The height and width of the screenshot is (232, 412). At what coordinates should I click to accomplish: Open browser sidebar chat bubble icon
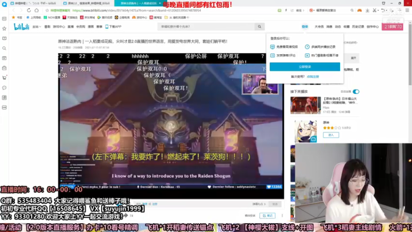(x=4, y=88)
